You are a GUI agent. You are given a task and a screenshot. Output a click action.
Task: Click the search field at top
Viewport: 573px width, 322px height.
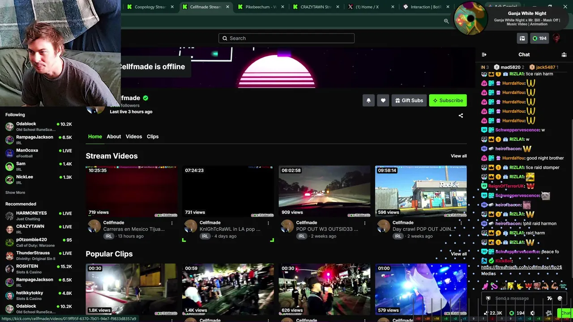(x=286, y=38)
